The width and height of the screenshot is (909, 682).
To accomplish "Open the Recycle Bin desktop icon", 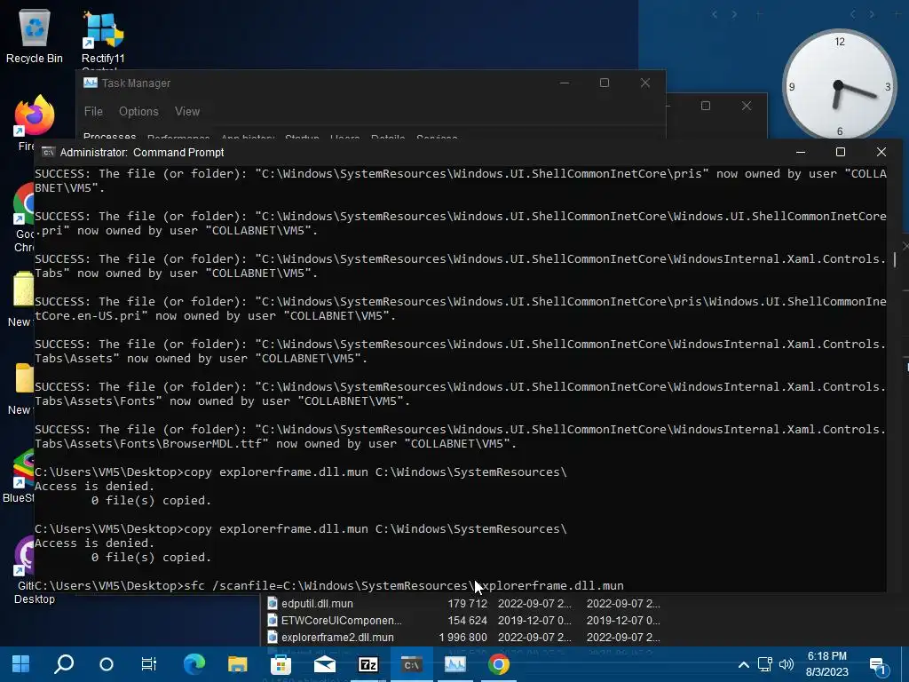I will [35, 36].
